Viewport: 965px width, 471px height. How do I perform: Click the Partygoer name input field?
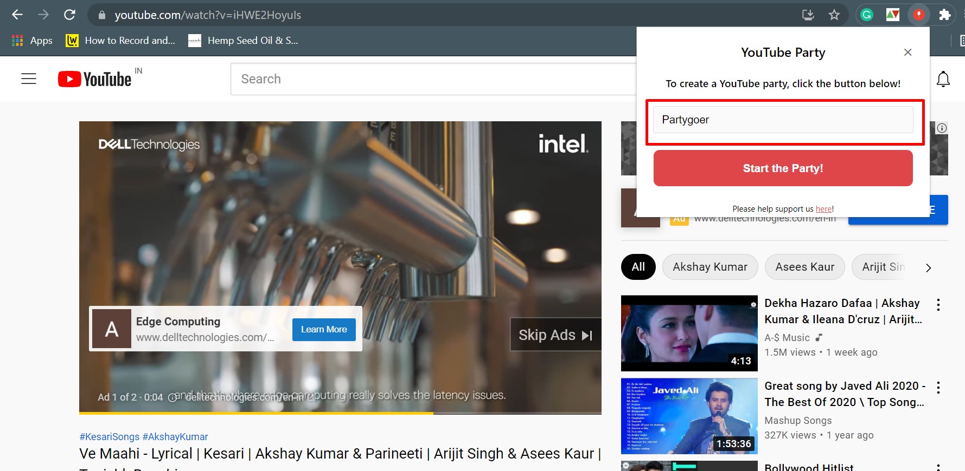click(783, 120)
